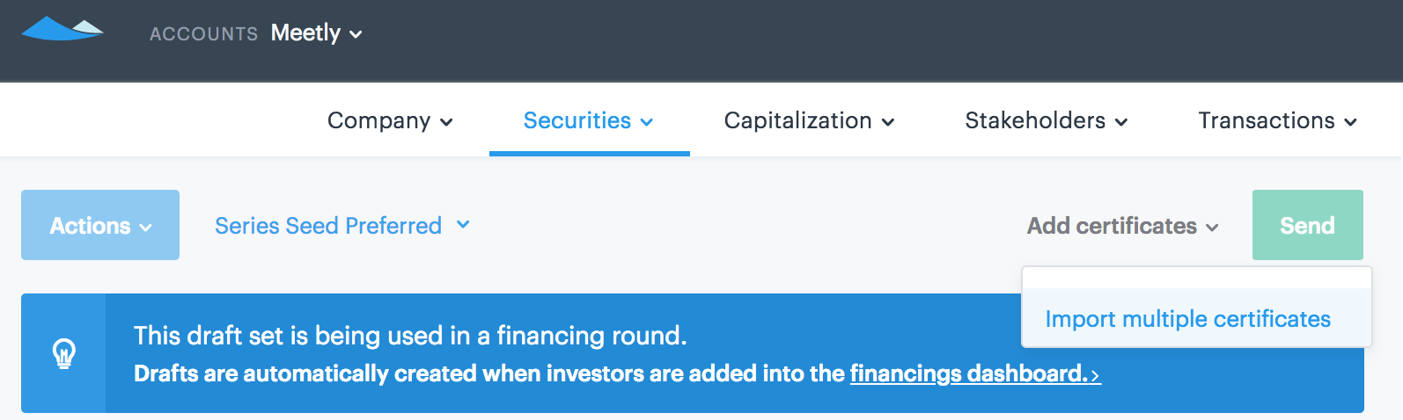
Task: Open the Company menu
Action: click(x=390, y=120)
